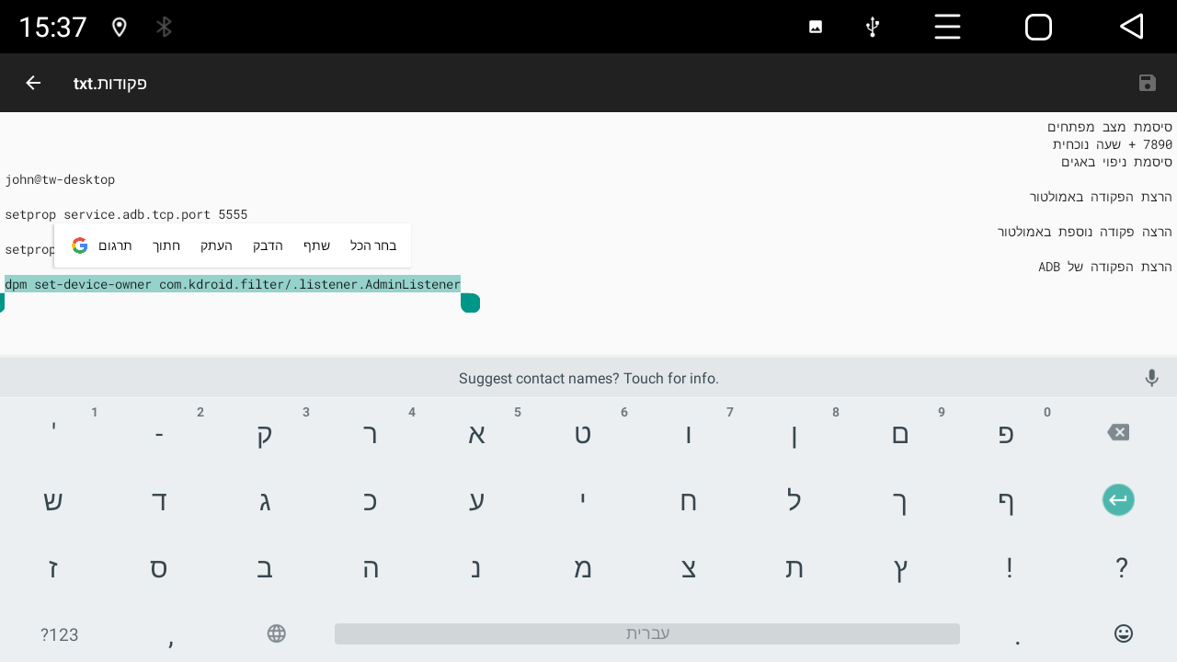Tap Android recent apps menu icon
The width and height of the screenshot is (1177, 662).
[947, 27]
